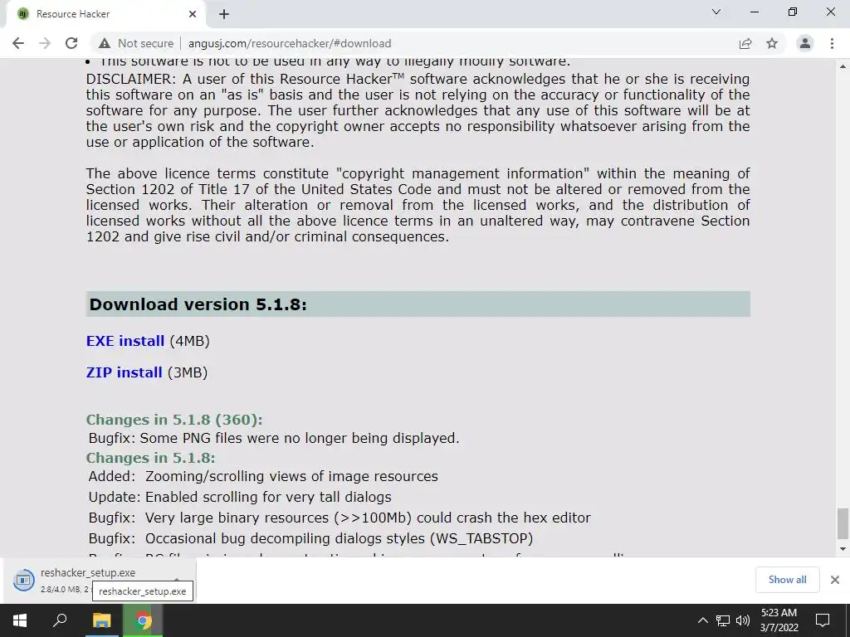Reload the Resource Hacker page
The image size is (850, 637).
click(71, 43)
